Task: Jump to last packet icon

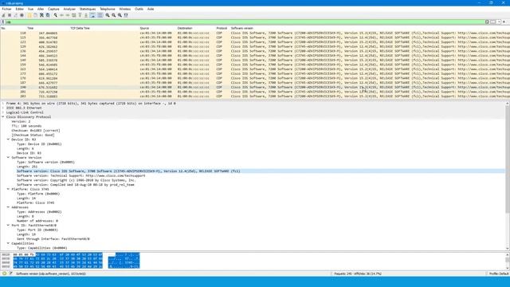Action: [x=86, y=15]
